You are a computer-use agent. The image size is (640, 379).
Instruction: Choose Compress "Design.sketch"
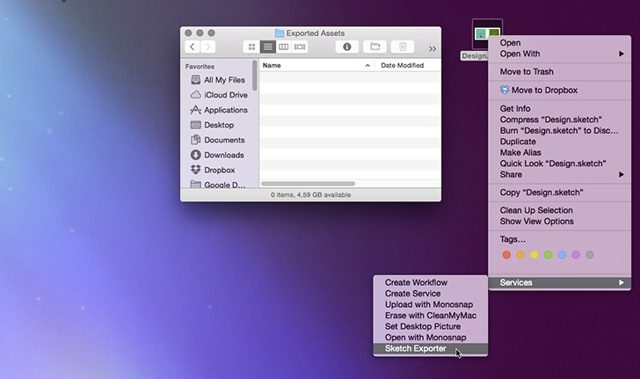pyautogui.click(x=560, y=120)
